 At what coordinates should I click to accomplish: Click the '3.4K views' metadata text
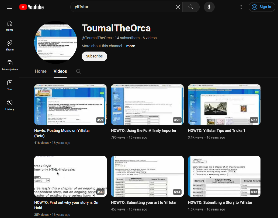point(196,137)
